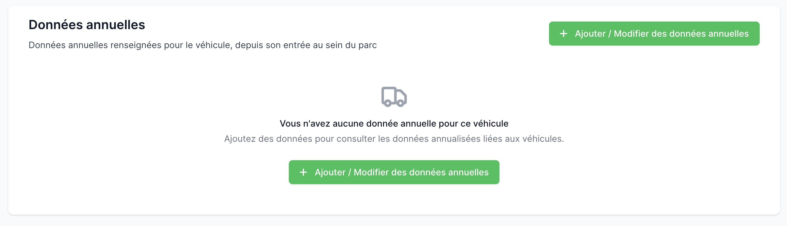Add annual data via the top-right green button

click(x=654, y=34)
